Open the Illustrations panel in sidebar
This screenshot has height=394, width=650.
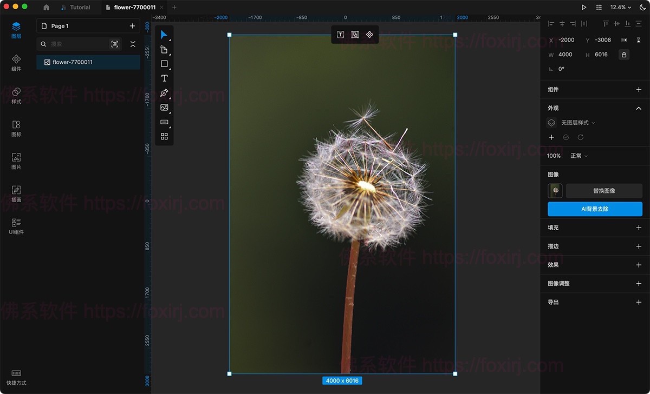pos(16,193)
